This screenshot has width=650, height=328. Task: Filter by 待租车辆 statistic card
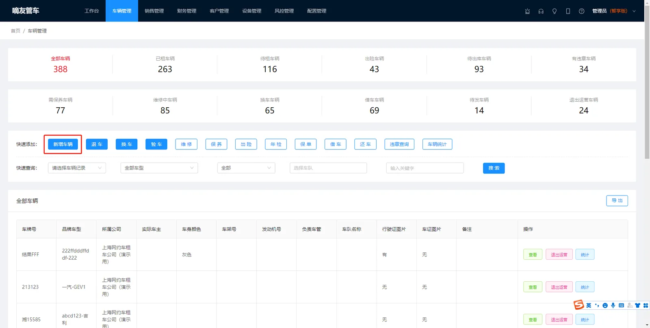[270, 65]
